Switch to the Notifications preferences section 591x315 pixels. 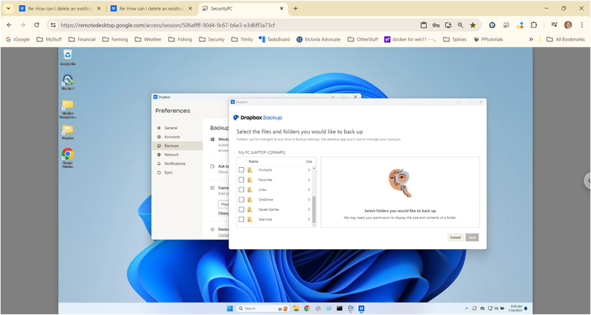point(174,163)
